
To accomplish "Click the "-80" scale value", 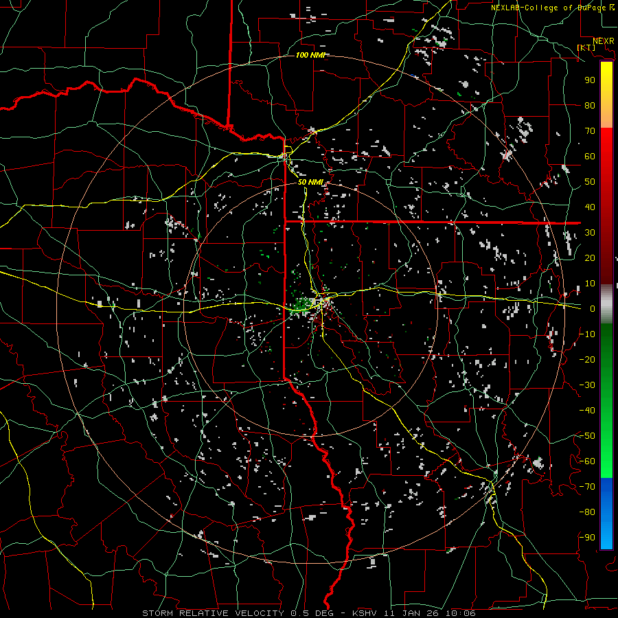I will pos(587,512).
